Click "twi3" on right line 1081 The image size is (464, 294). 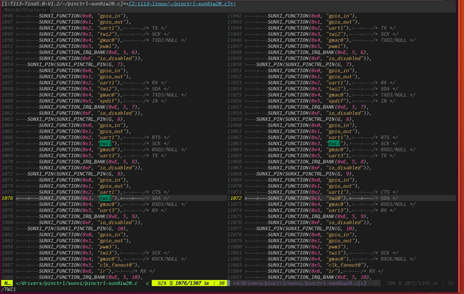[334, 253]
